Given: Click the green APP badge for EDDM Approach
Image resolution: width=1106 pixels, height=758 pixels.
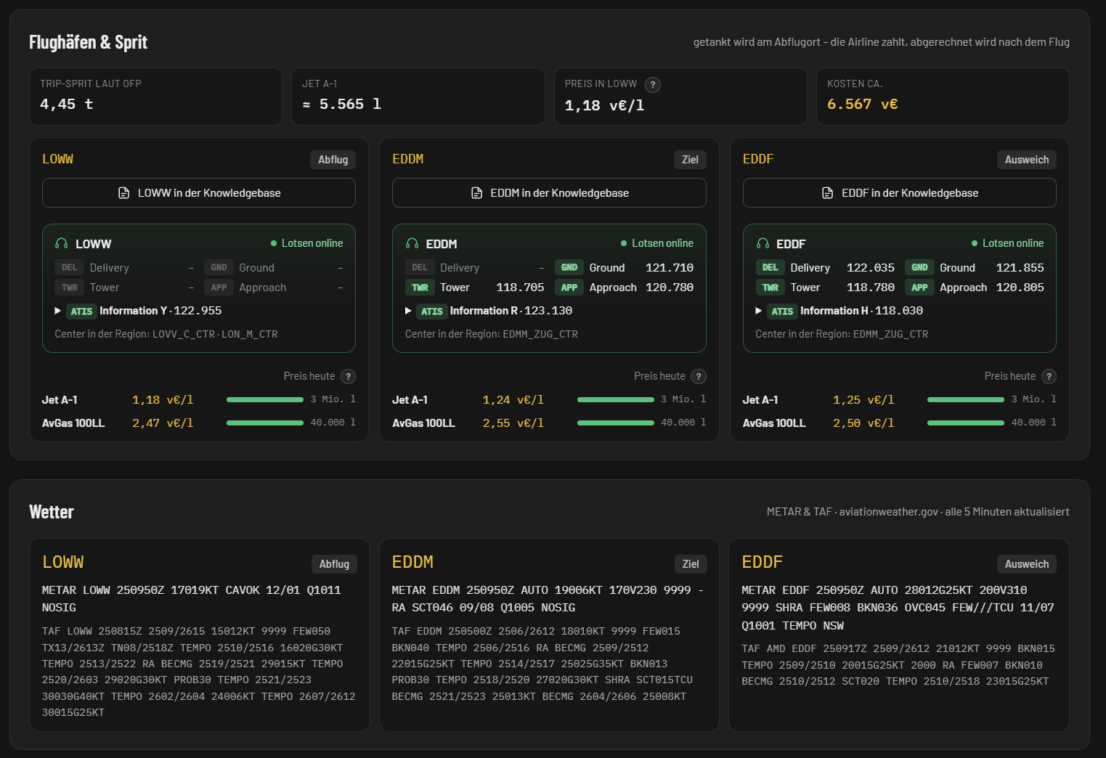Looking at the screenshot, I should pyautogui.click(x=569, y=288).
